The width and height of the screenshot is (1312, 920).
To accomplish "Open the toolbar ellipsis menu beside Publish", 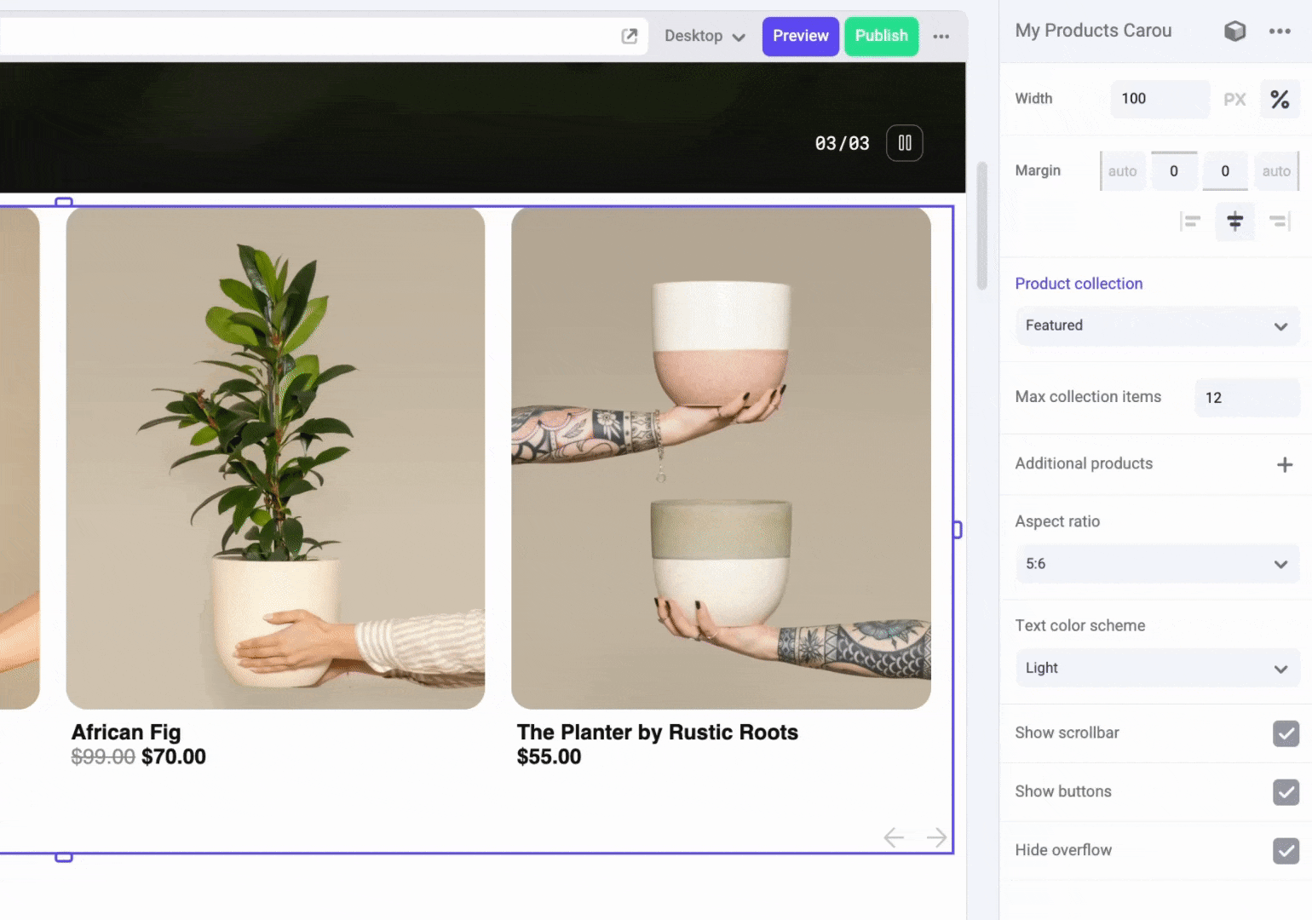I will click(941, 37).
